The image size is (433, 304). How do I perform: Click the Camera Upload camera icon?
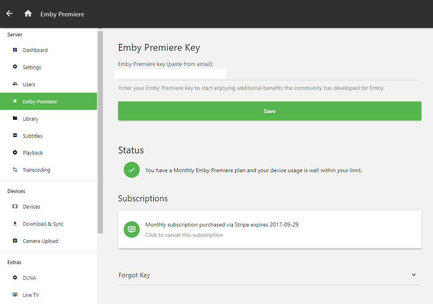point(15,241)
